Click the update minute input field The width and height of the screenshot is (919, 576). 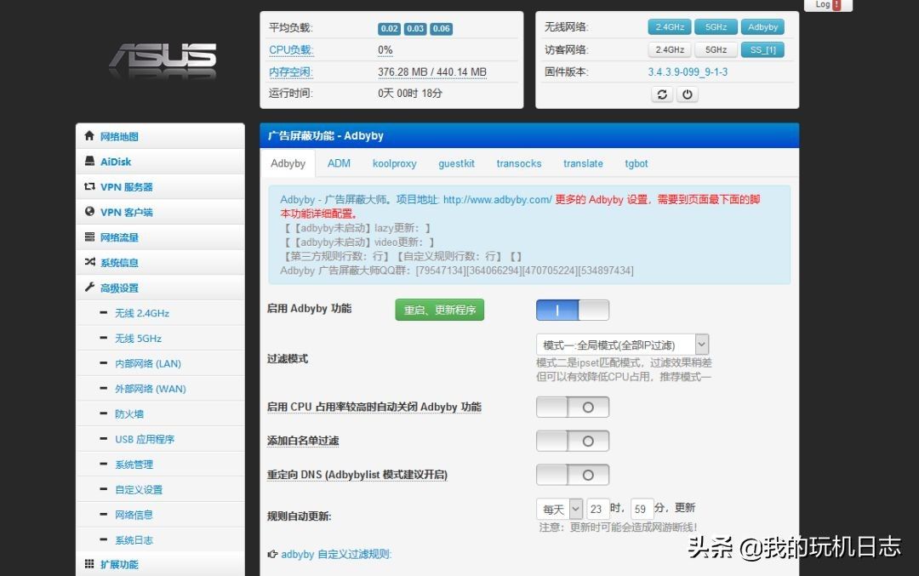coord(641,509)
